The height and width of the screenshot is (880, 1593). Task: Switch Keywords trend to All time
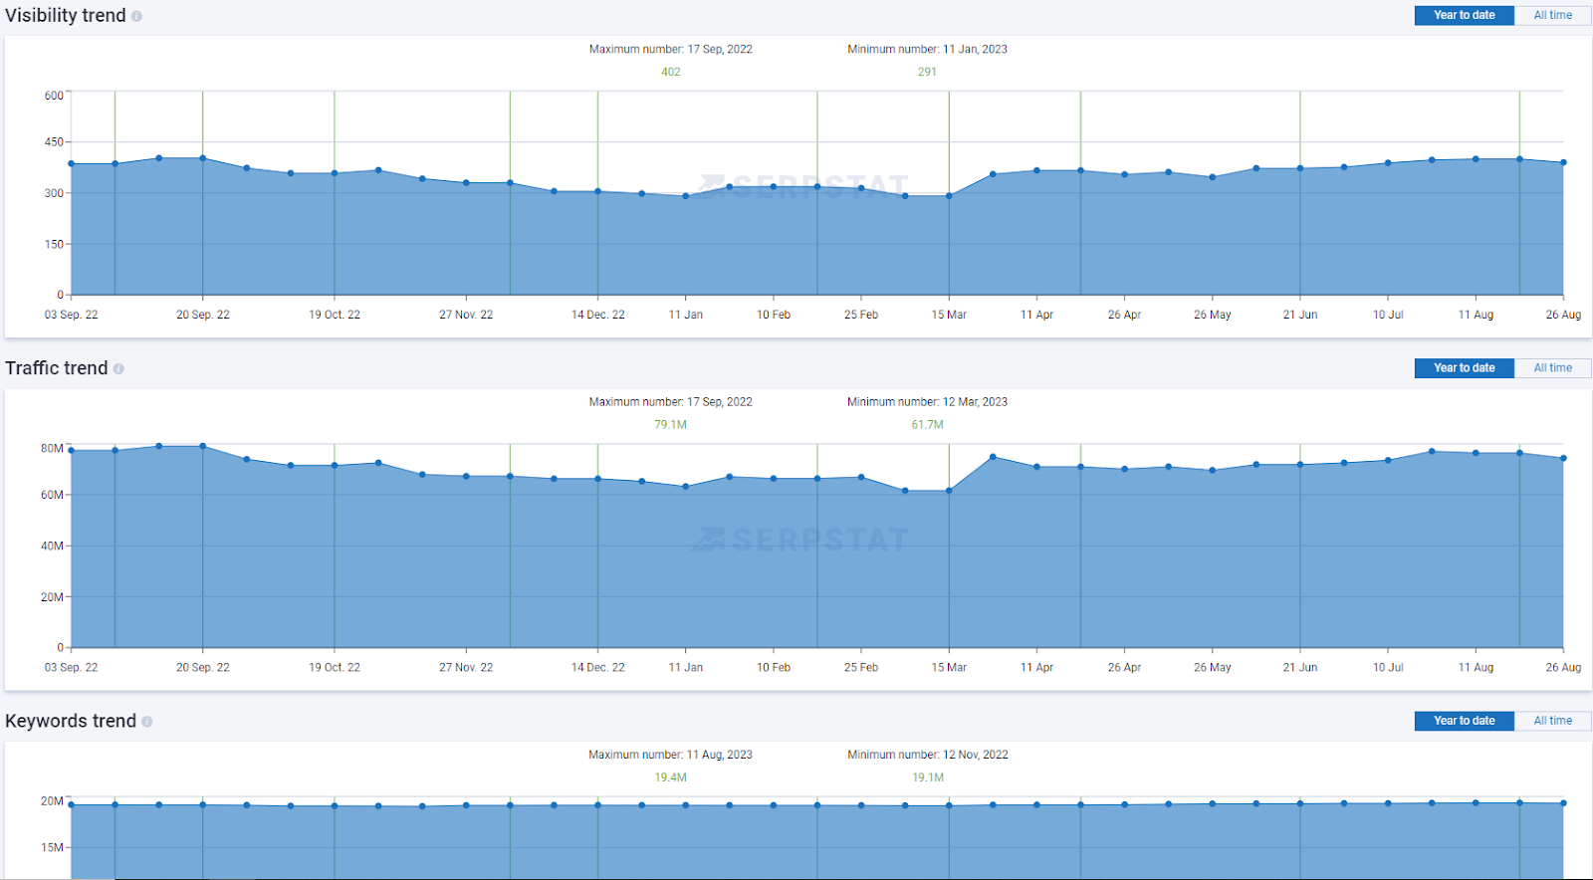1552,721
